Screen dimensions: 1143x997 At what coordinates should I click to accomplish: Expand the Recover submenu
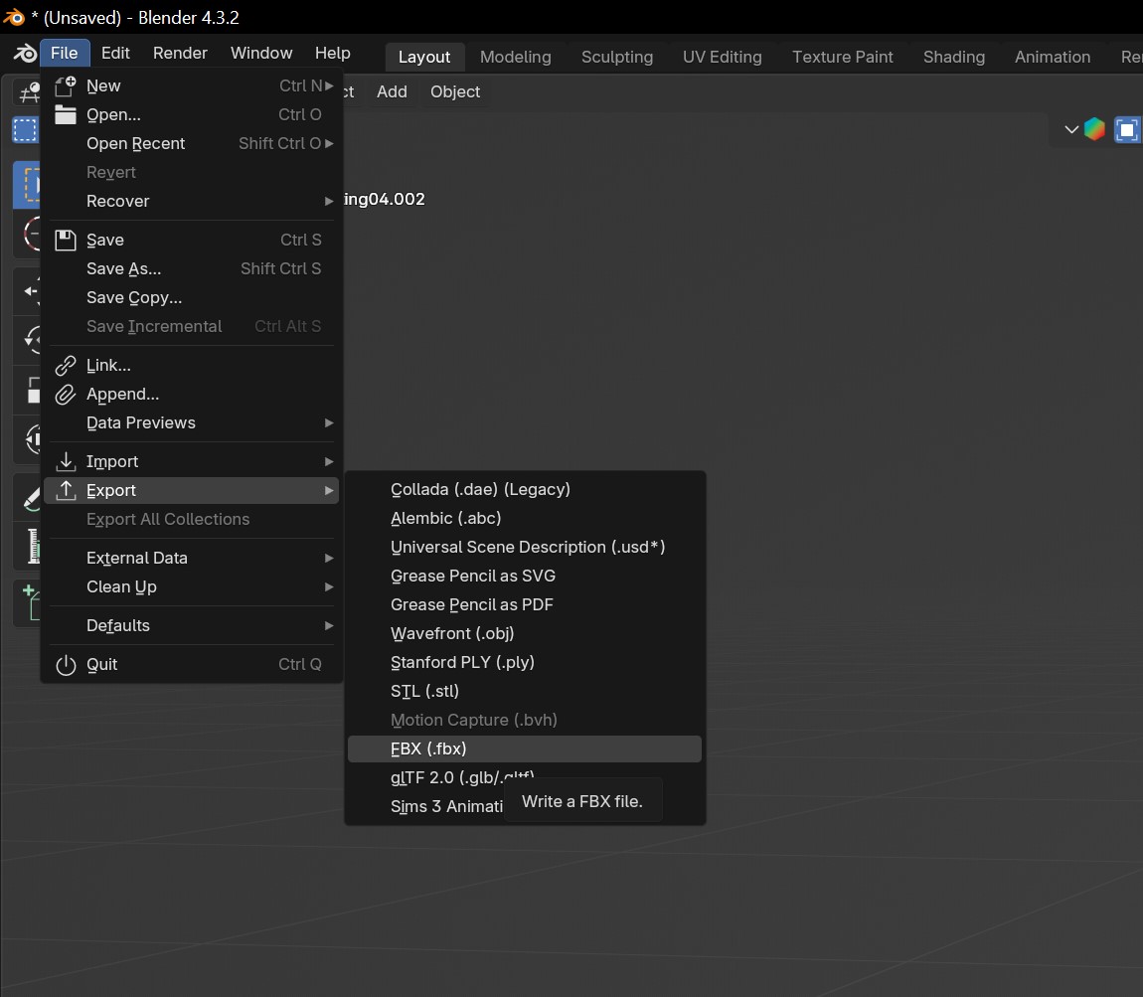(x=191, y=201)
